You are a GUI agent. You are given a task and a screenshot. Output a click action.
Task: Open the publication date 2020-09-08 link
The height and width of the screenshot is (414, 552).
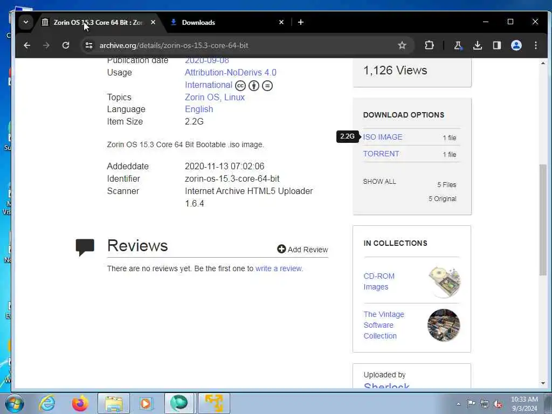click(x=207, y=60)
